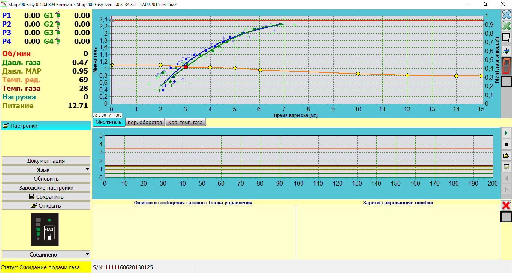This screenshot has width=512, height=273.
Task: Start recording with the green play button
Action: (506, 133)
